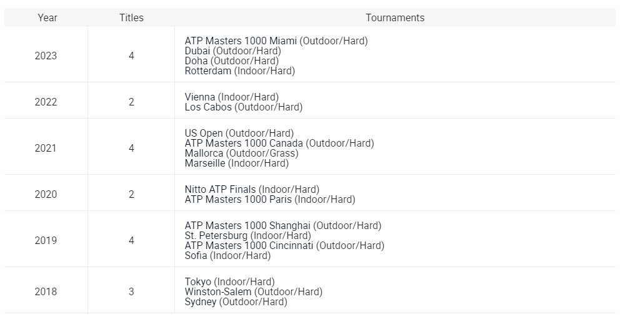
Task: Click the Los Cabos tournament entry
Action: (244, 107)
